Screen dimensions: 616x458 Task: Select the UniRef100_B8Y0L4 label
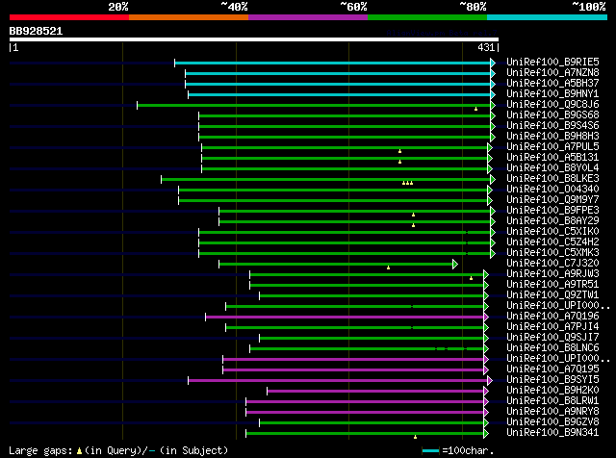click(x=552, y=168)
